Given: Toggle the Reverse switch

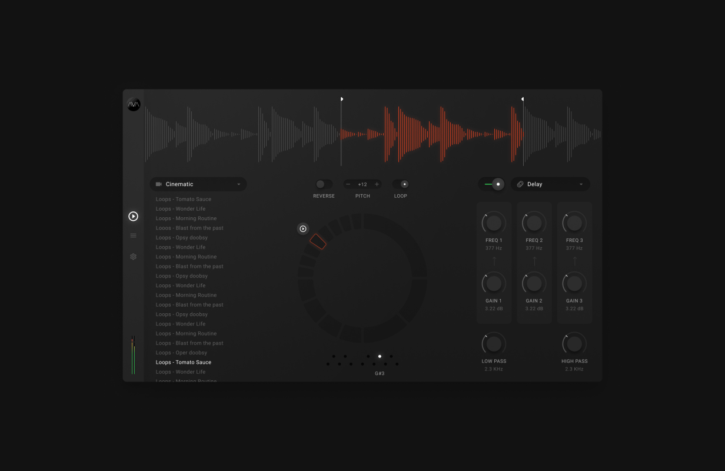Looking at the screenshot, I should 324,184.
